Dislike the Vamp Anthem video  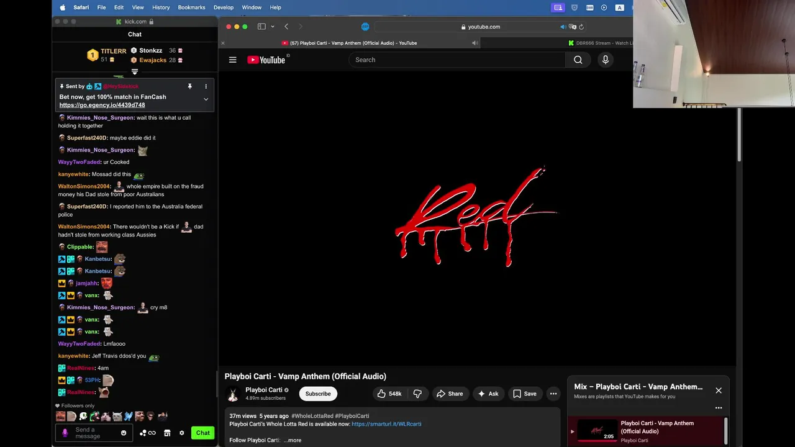click(x=417, y=394)
